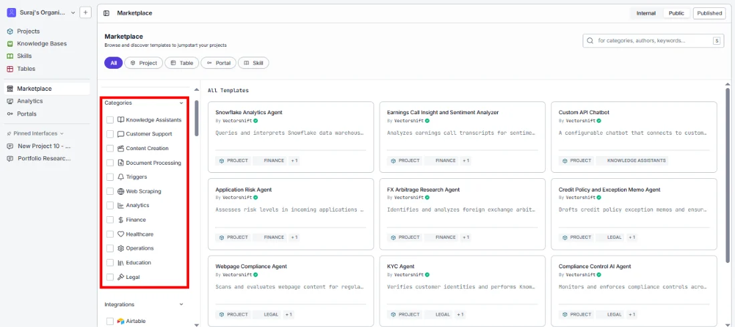
Task: Click the Knowledge Assistants book icon
Action: coord(120,120)
